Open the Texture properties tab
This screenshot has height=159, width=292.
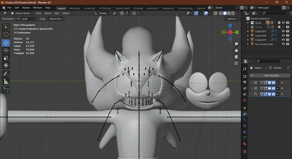[245, 151]
